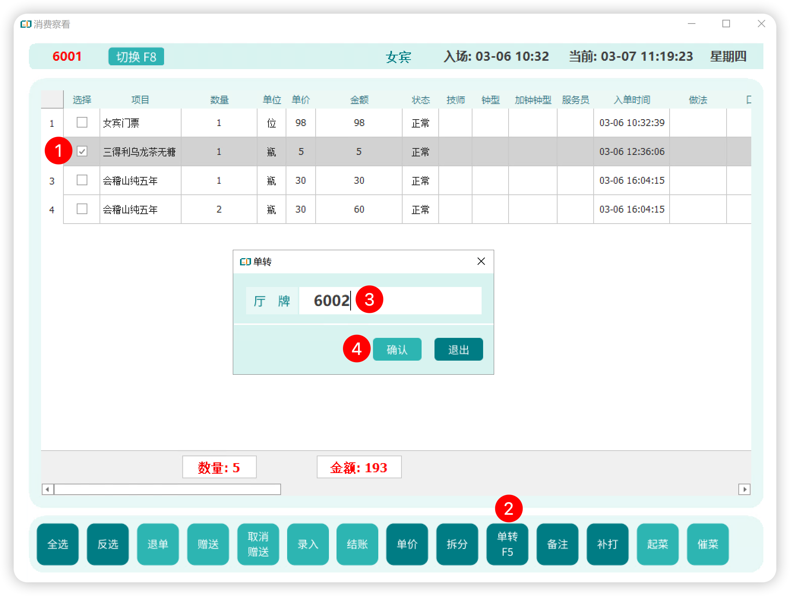The image size is (790, 596).
Task: Click 退出 to exit the 单转 dialog
Action: click(x=458, y=349)
